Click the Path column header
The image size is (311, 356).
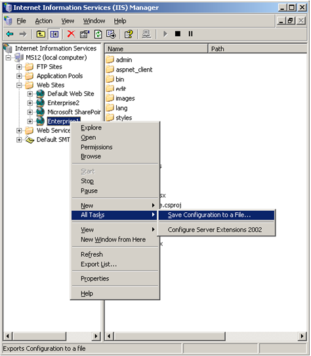point(258,49)
